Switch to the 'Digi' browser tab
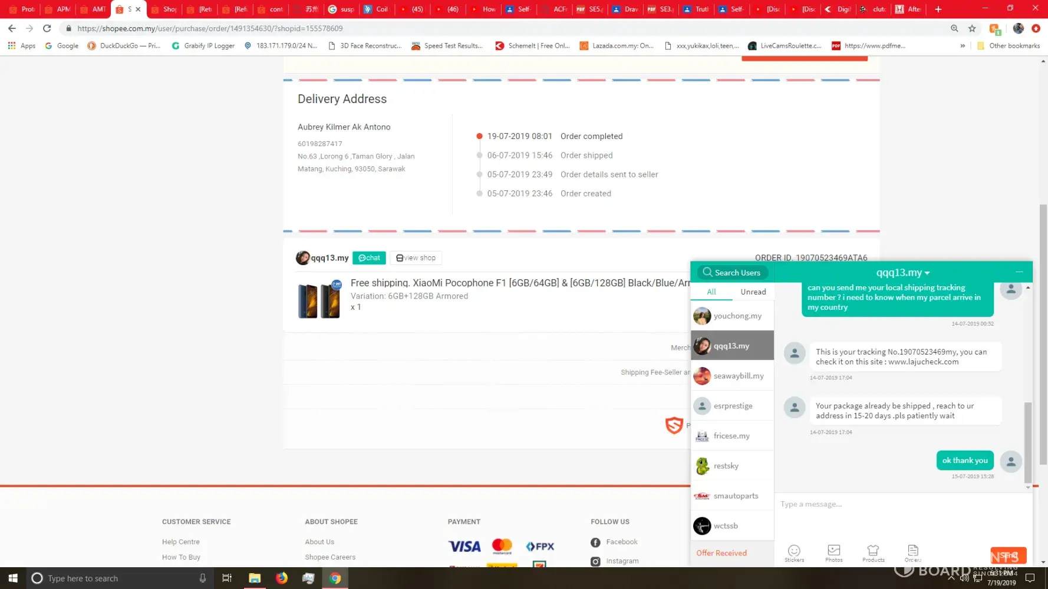Screen dimensions: 1048x589 click(x=838, y=9)
